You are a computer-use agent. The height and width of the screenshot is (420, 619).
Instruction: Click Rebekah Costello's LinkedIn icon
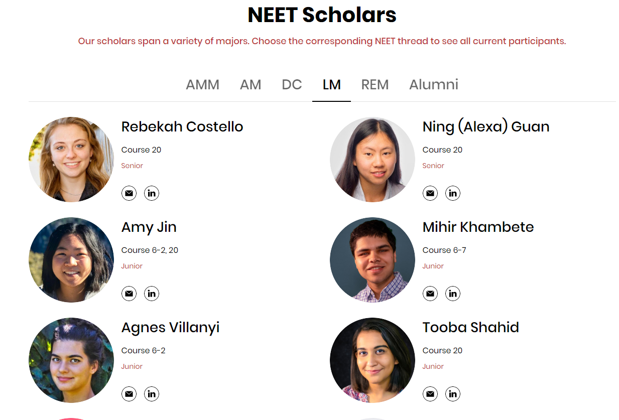click(152, 193)
